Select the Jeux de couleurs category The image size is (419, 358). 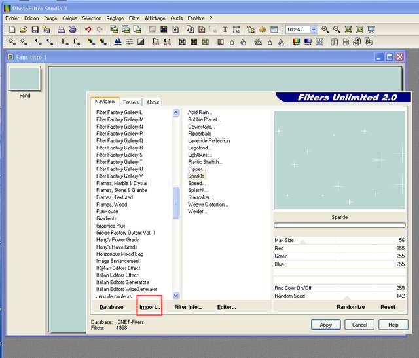[x=114, y=296]
